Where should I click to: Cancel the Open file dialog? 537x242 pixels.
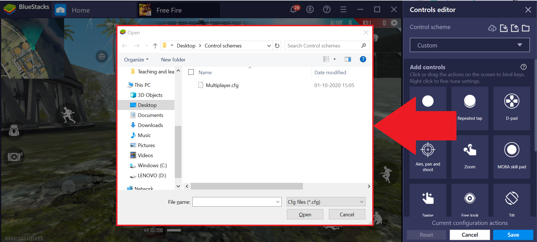(347, 214)
